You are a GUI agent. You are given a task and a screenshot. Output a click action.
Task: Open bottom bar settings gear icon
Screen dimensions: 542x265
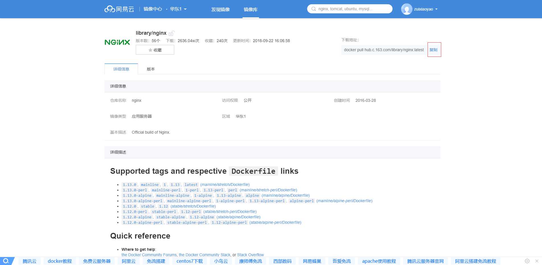coord(527,261)
